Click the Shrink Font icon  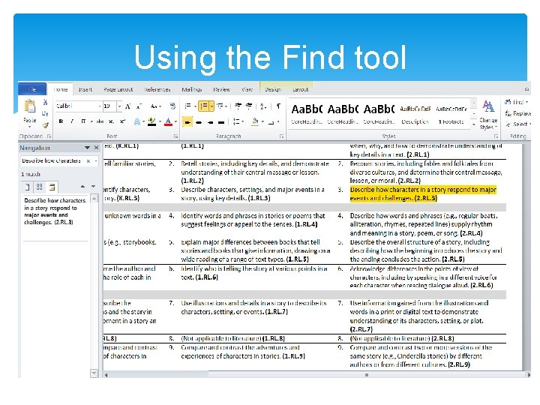[139, 106]
